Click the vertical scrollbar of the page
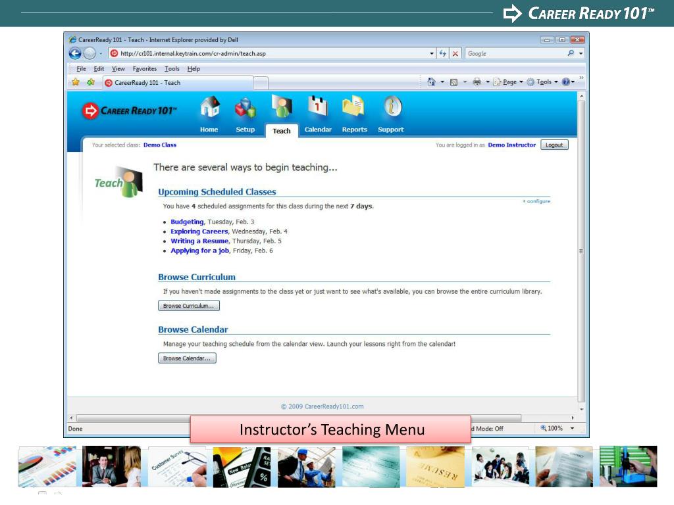Viewport: 674px width, 505px height. click(x=581, y=251)
